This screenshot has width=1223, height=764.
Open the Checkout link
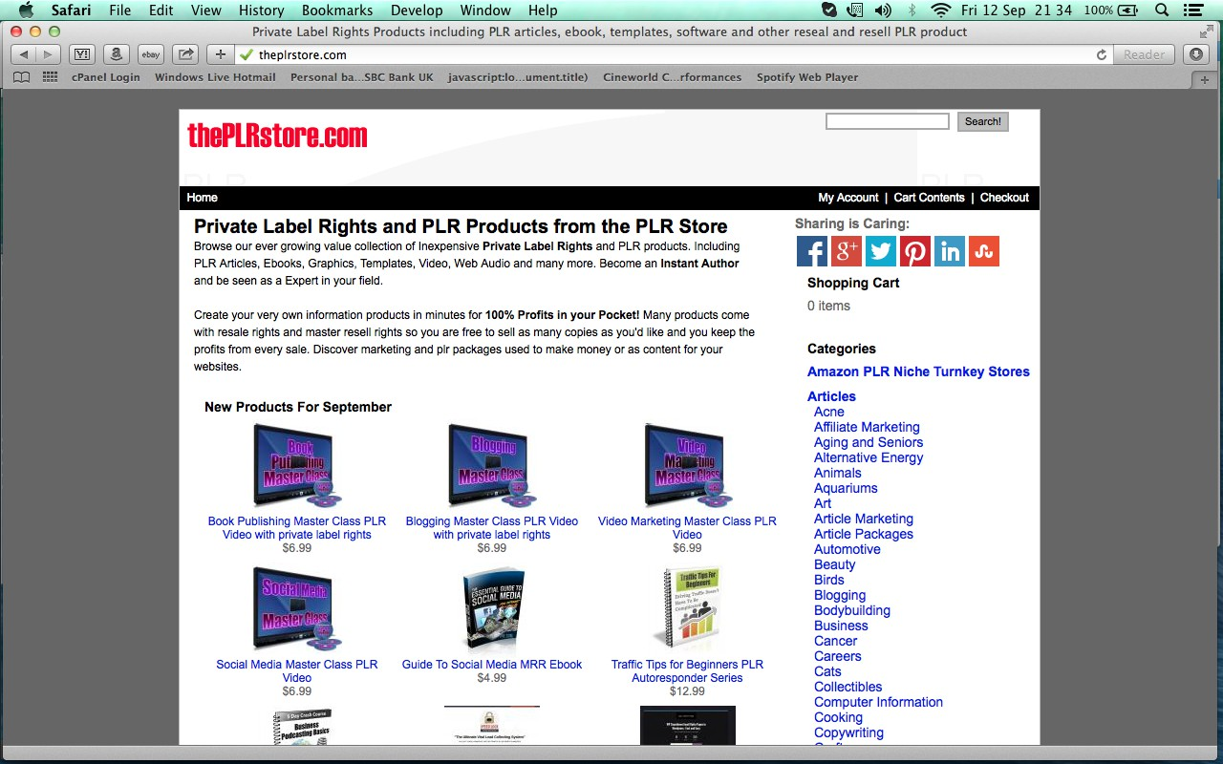tap(1004, 198)
